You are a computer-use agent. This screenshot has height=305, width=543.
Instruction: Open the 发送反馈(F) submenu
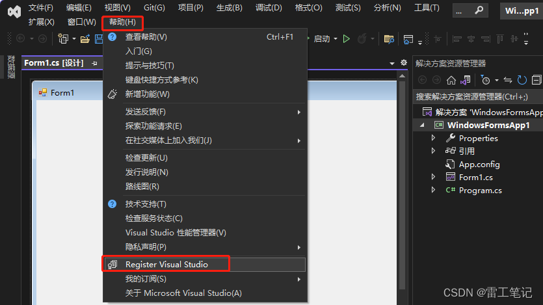coord(205,112)
